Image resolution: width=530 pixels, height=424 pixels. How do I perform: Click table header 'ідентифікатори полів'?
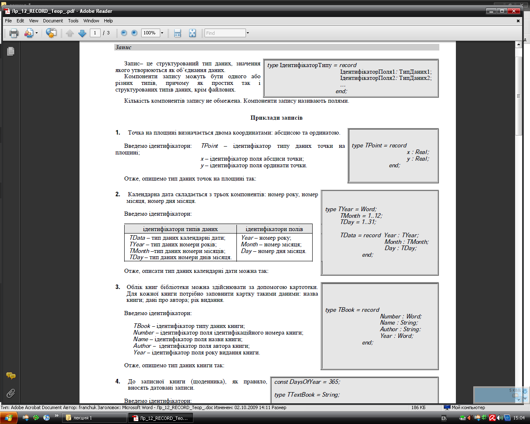(x=274, y=229)
